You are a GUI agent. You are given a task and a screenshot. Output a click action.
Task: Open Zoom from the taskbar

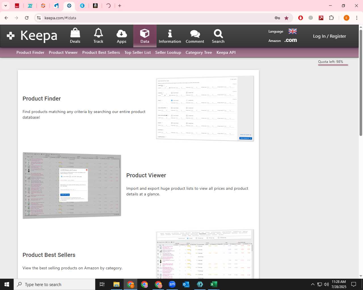pos(172,284)
